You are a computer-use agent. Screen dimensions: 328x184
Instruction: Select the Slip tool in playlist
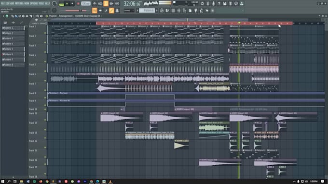tap(27, 16)
